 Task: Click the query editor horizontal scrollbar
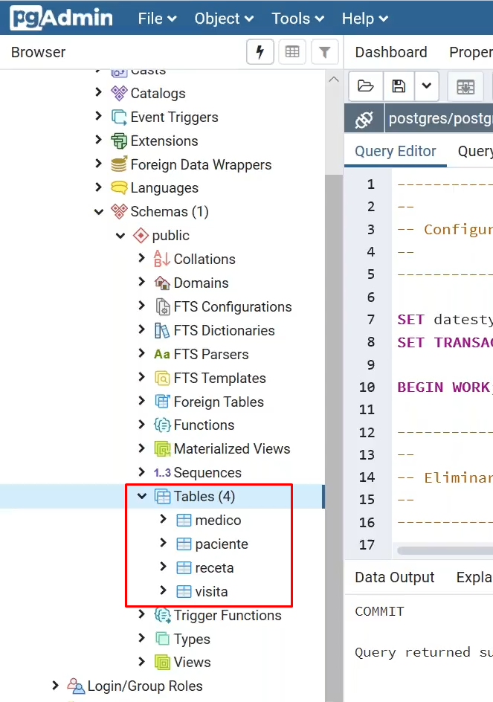[x=445, y=550]
